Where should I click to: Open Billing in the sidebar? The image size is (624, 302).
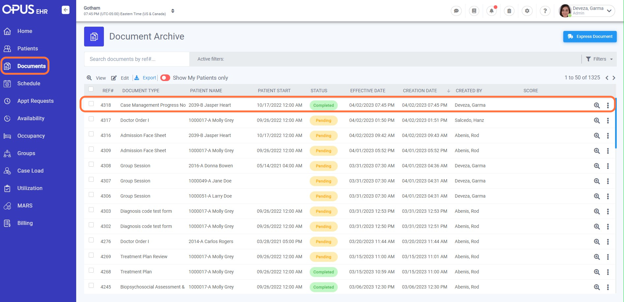25,223
